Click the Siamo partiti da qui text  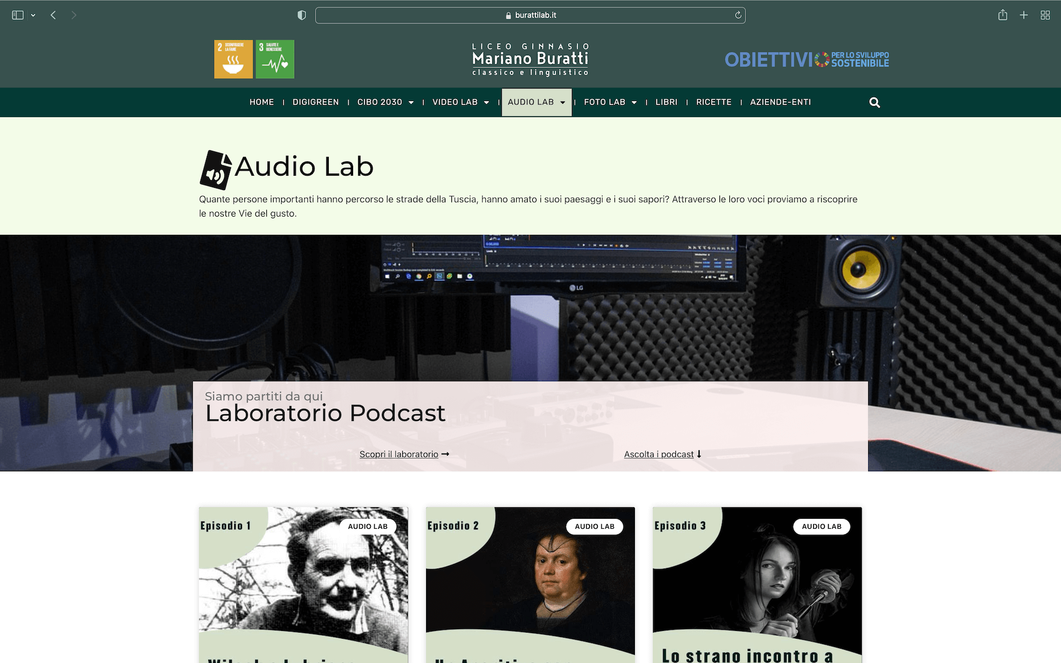(x=264, y=396)
